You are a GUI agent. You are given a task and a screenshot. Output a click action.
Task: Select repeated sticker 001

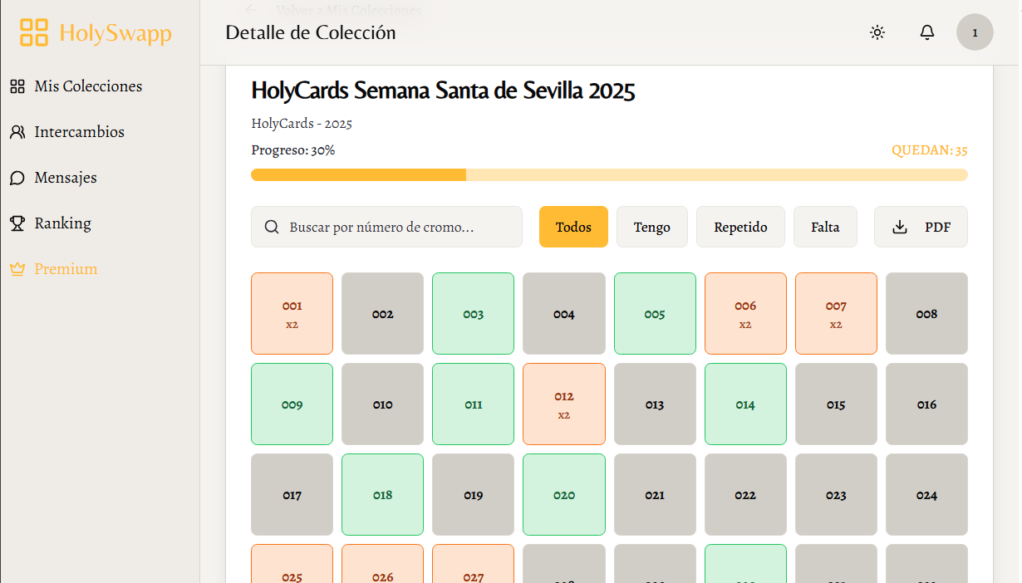click(292, 314)
